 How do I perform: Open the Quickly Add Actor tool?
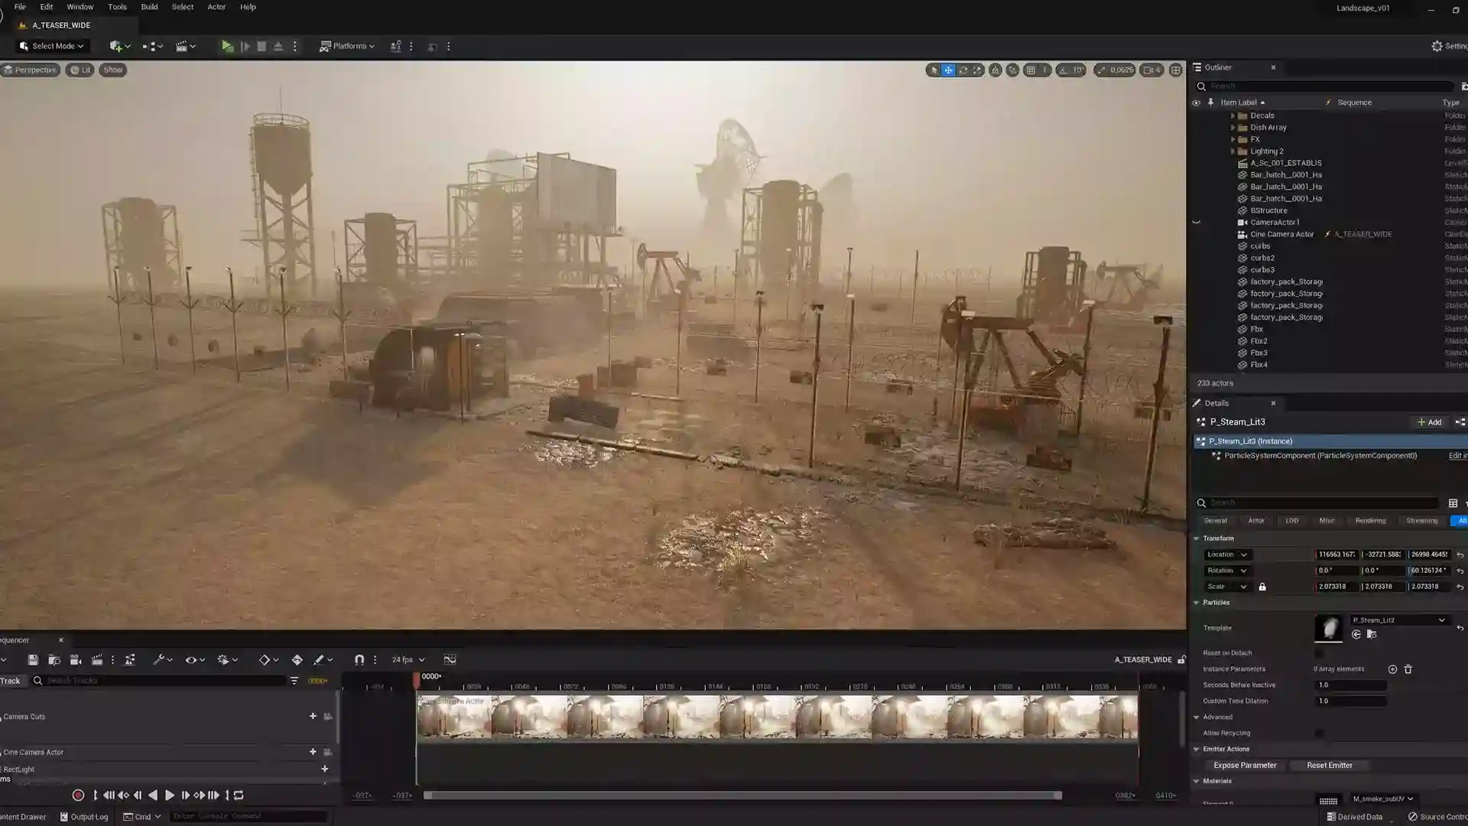point(116,46)
